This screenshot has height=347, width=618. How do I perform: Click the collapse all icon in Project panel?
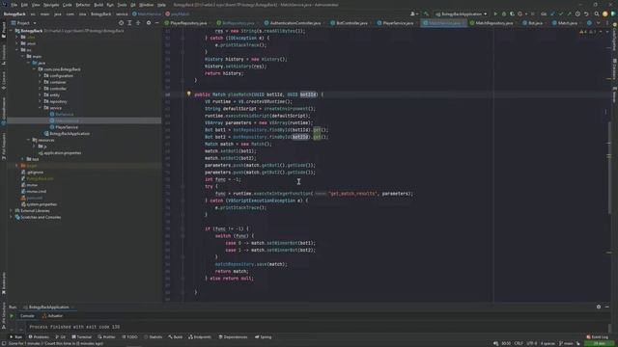pos(138,23)
